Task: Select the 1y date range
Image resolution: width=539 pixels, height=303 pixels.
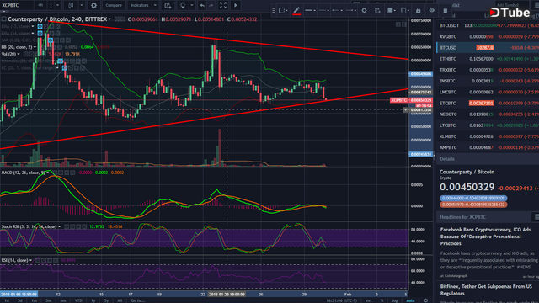Action: (x=93, y=300)
